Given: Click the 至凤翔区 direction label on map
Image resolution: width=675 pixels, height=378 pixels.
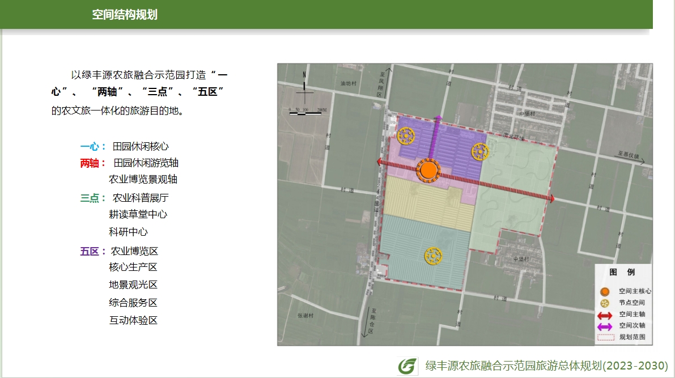Looking at the screenshot, I should [381, 84].
